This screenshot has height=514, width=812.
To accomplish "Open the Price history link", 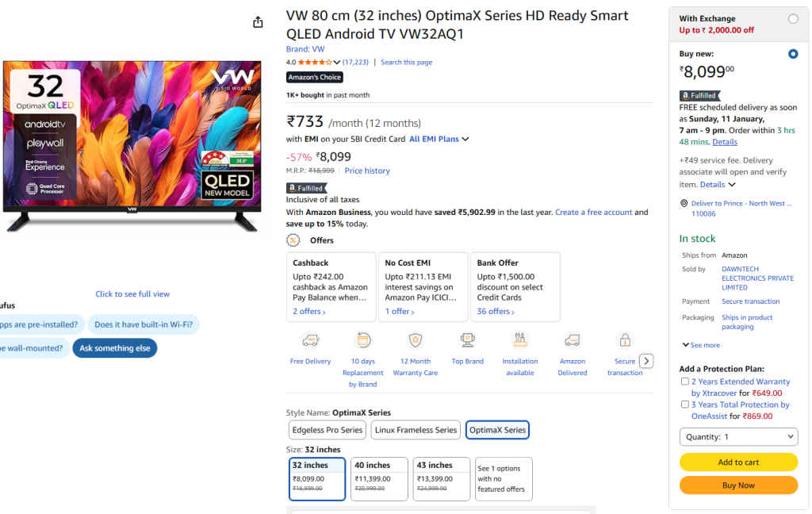I will tap(366, 171).
